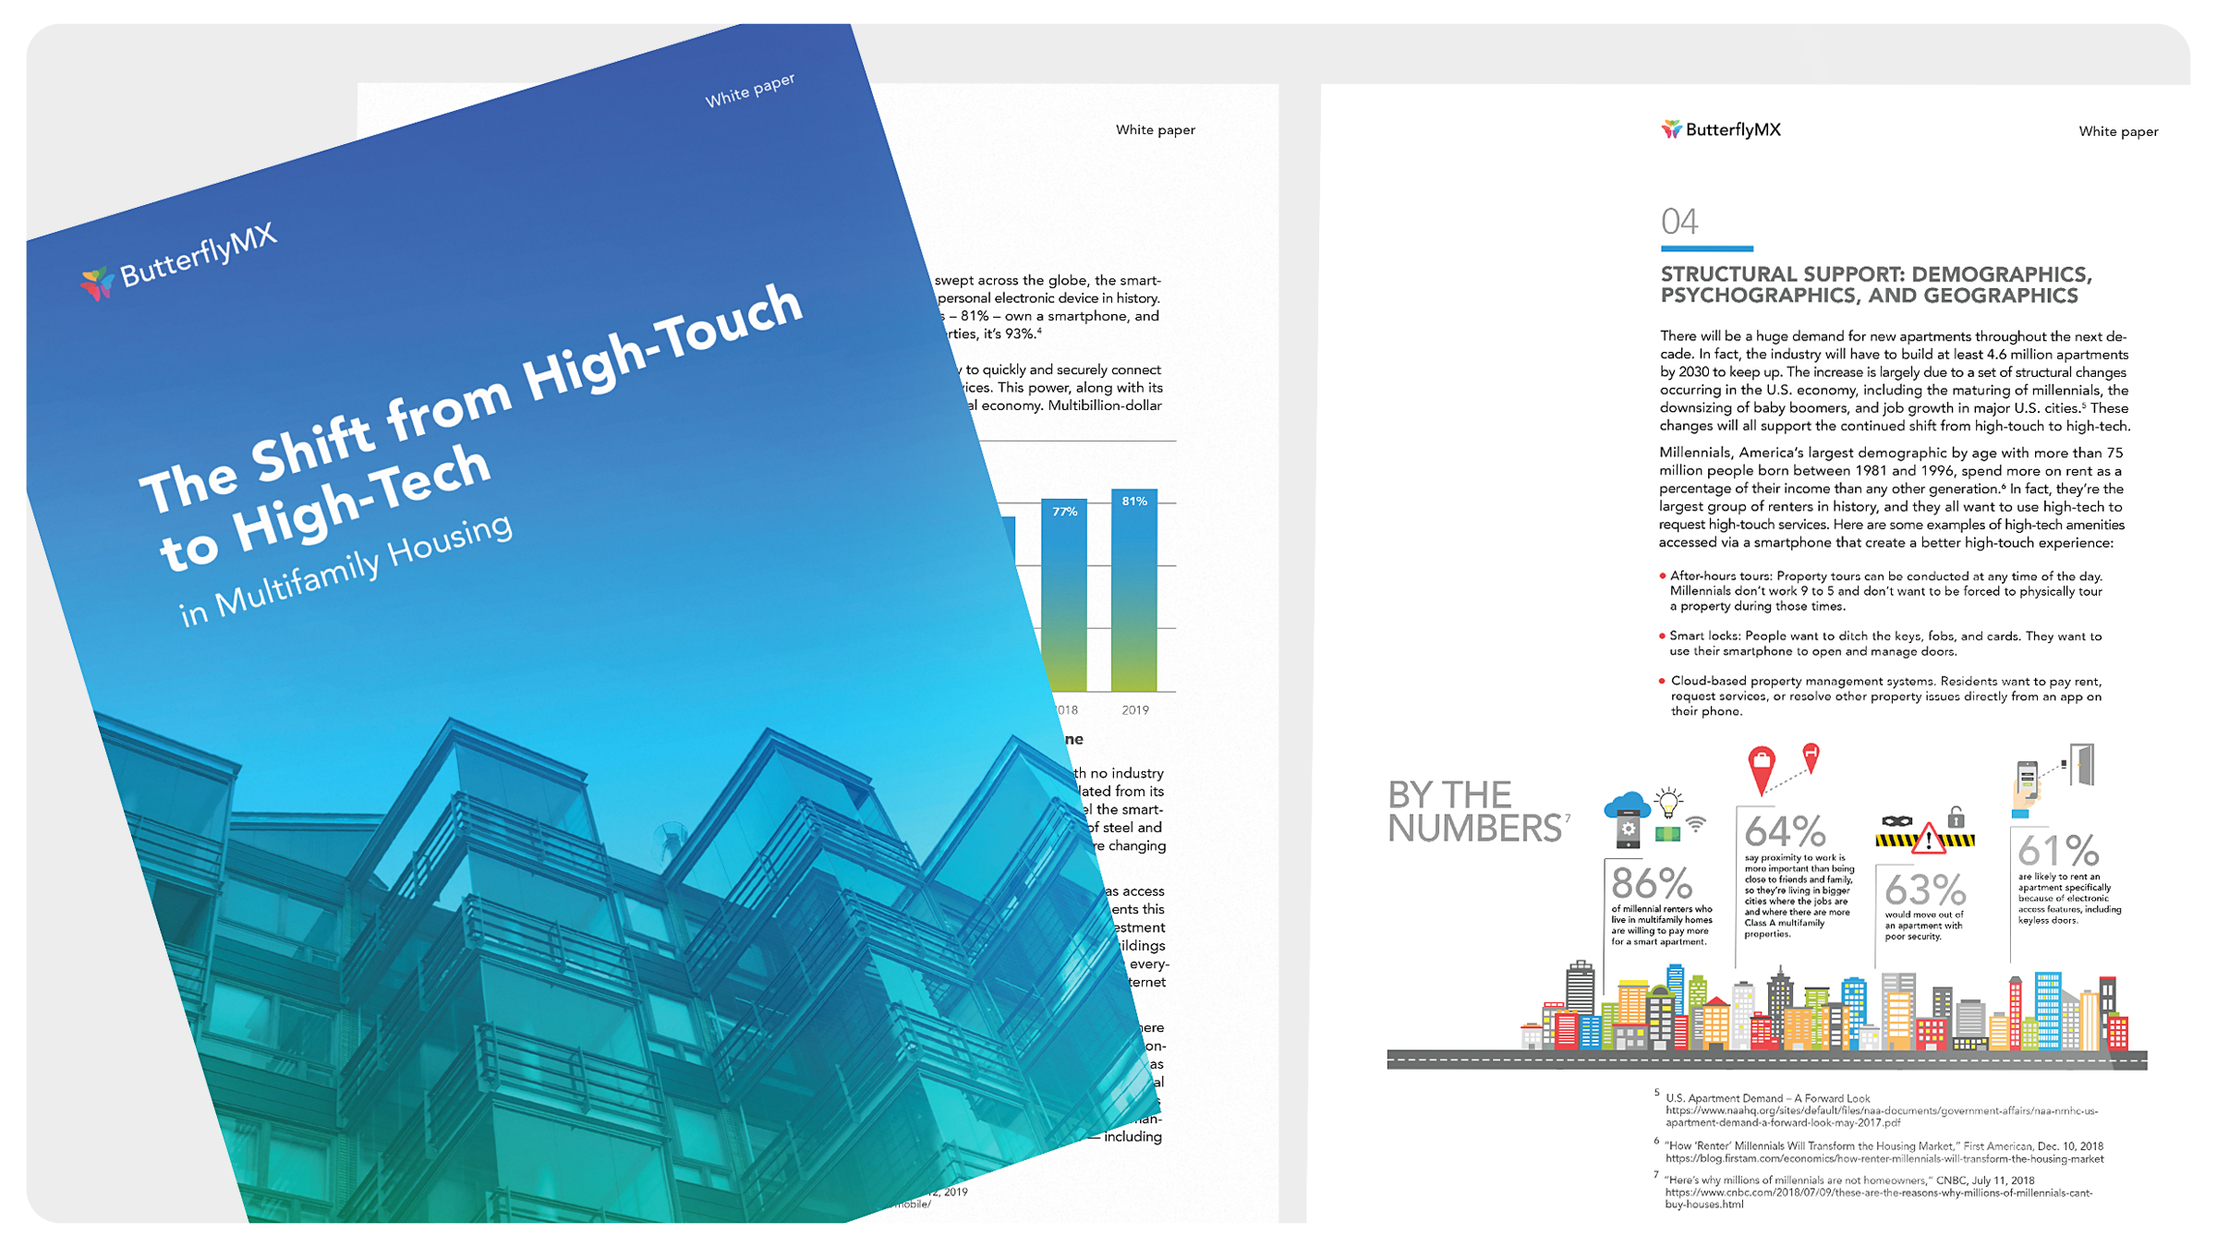Image resolution: width=2217 pixels, height=1247 pixels.
Task: Click the black burglar mask icon
Action: point(1896,822)
